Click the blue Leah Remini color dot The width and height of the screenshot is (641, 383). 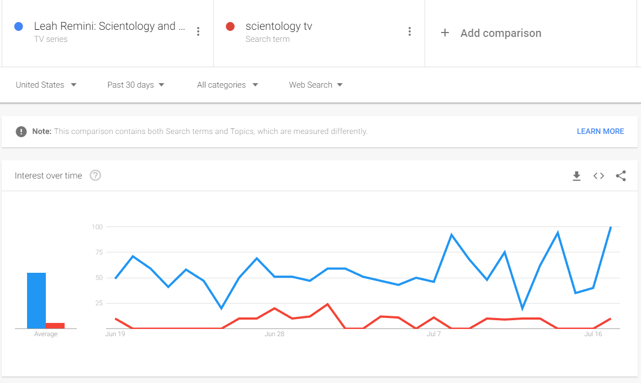[18, 26]
